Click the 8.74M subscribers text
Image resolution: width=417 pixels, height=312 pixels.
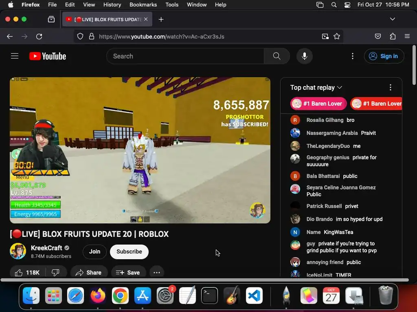coord(51,256)
